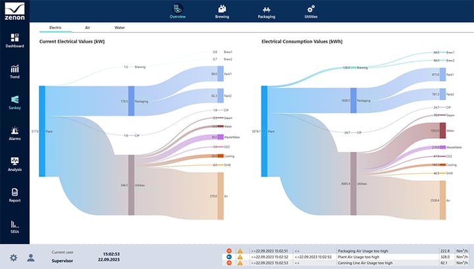
Task: Go to Brewing in top navigation
Action: pos(222,11)
